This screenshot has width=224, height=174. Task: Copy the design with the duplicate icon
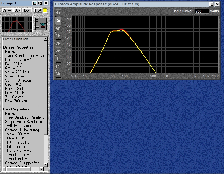point(40,3)
